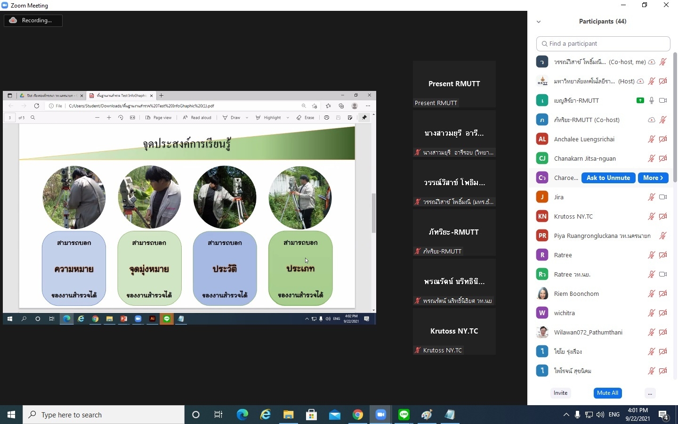
Task: Click the recording cloud icon on the Host row
Action: click(x=640, y=81)
